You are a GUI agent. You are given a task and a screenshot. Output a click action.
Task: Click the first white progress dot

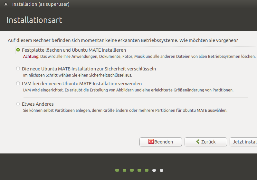click(154, 170)
